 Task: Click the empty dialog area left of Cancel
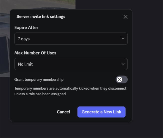(x=33, y=112)
